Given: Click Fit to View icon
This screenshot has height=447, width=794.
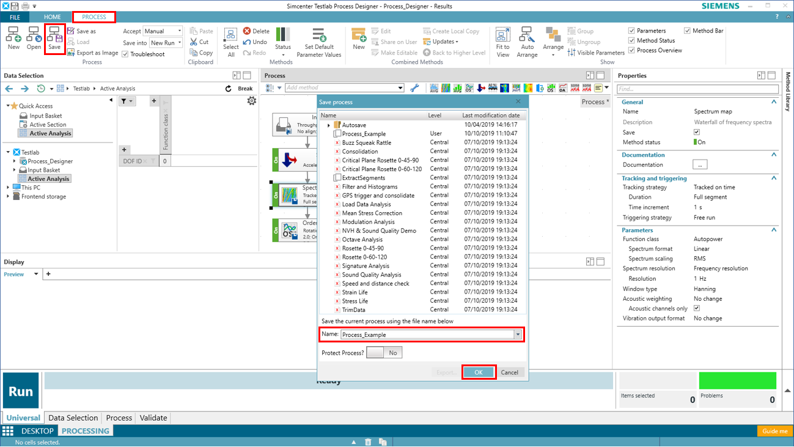Looking at the screenshot, I should click(502, 42).
